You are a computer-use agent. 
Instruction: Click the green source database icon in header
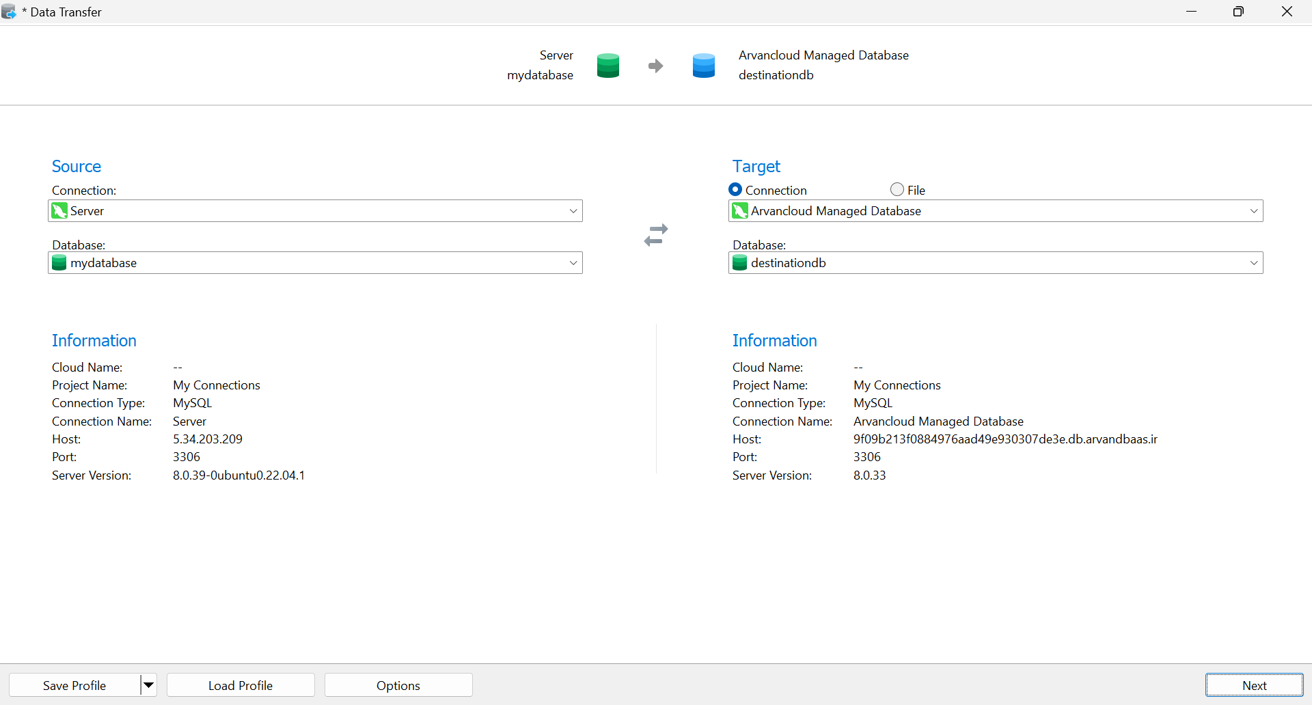coord(607,66)
